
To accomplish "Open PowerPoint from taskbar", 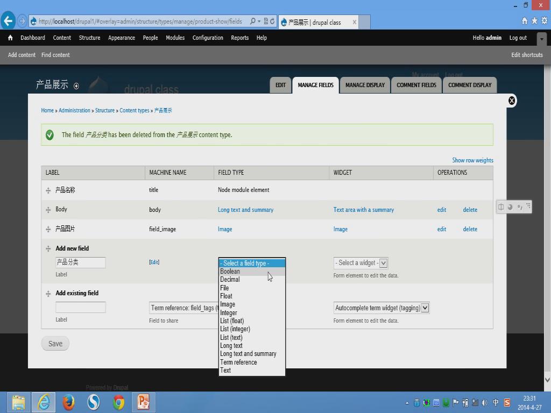I will [143, 402].
